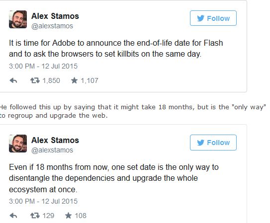The image size is (270, 223).
Task: Retweet the second tweet showing 129 retweets
Action: (x=35, y=216)
